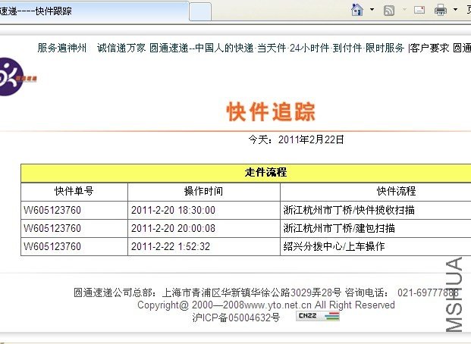
Task: Select the 快件跟踪 browser tab
Action: pos(91,11)
